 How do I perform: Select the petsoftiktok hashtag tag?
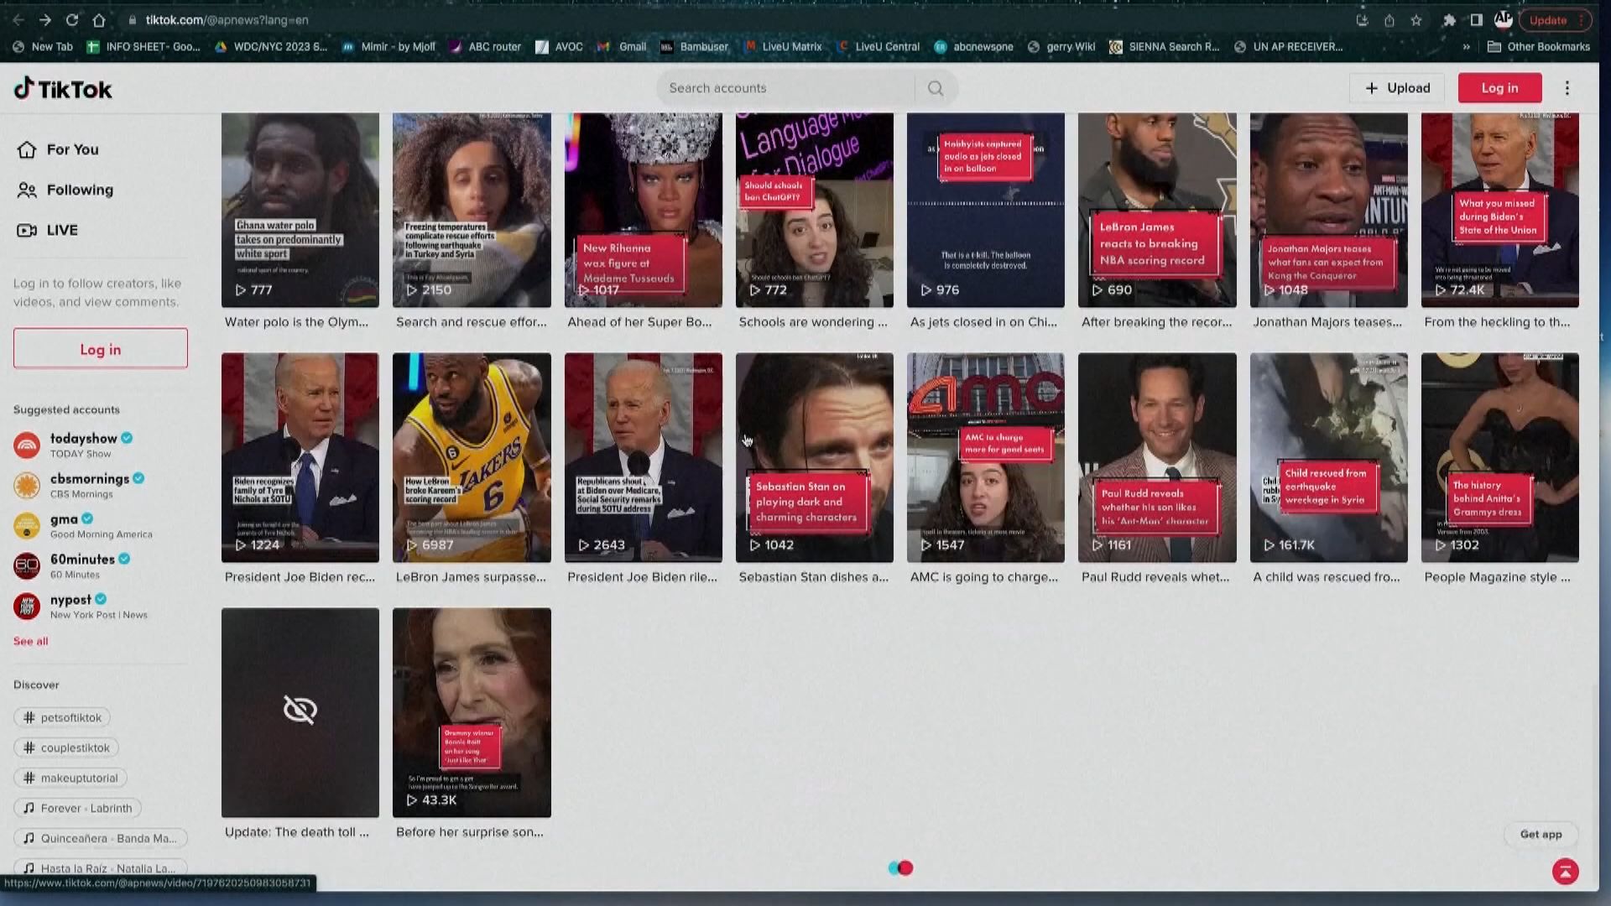[62, 717]
